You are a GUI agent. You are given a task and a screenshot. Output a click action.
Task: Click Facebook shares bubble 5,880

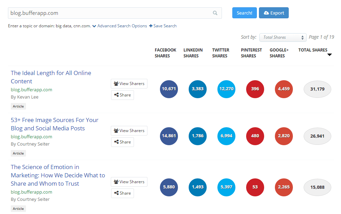click(x=169, y=187)
